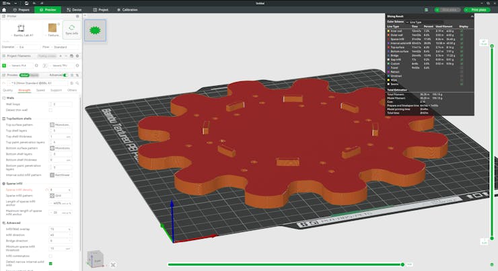Switch to the Prepare tab

[x=20, y=10]
